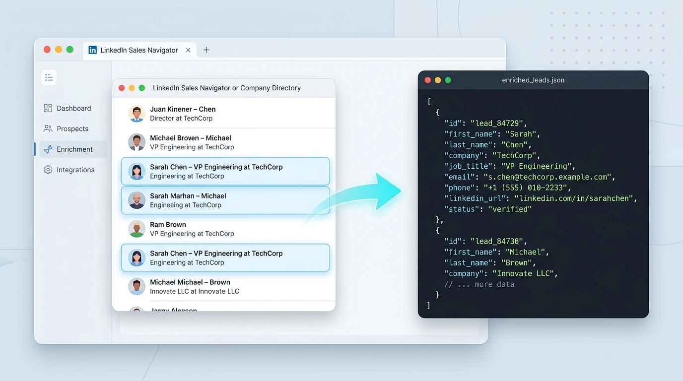Click the company value "Innovate LLC" in JSON
The width and height of the screenshot is (683, 381).
pos(523,274)
